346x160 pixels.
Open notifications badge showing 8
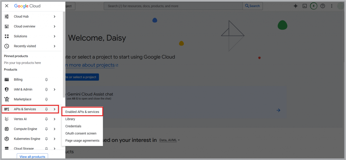click(x=314, y=6)
